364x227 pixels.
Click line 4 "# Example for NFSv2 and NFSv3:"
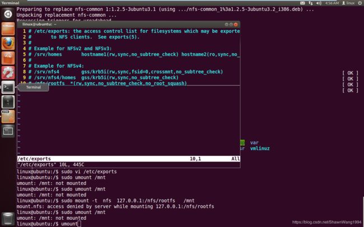70,49
